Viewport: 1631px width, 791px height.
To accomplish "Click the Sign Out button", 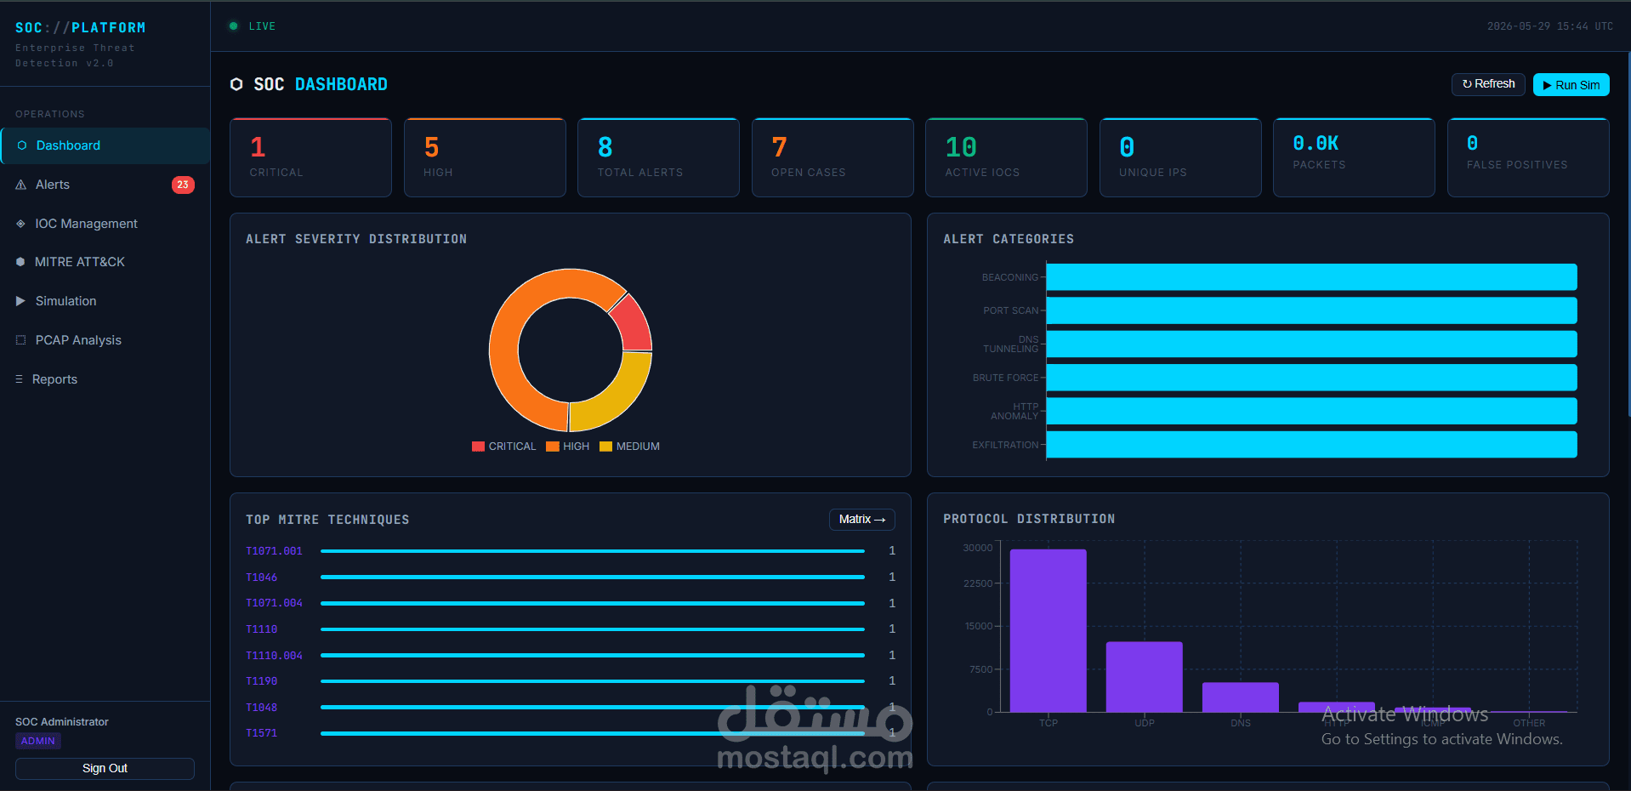I will click(105, 768).
